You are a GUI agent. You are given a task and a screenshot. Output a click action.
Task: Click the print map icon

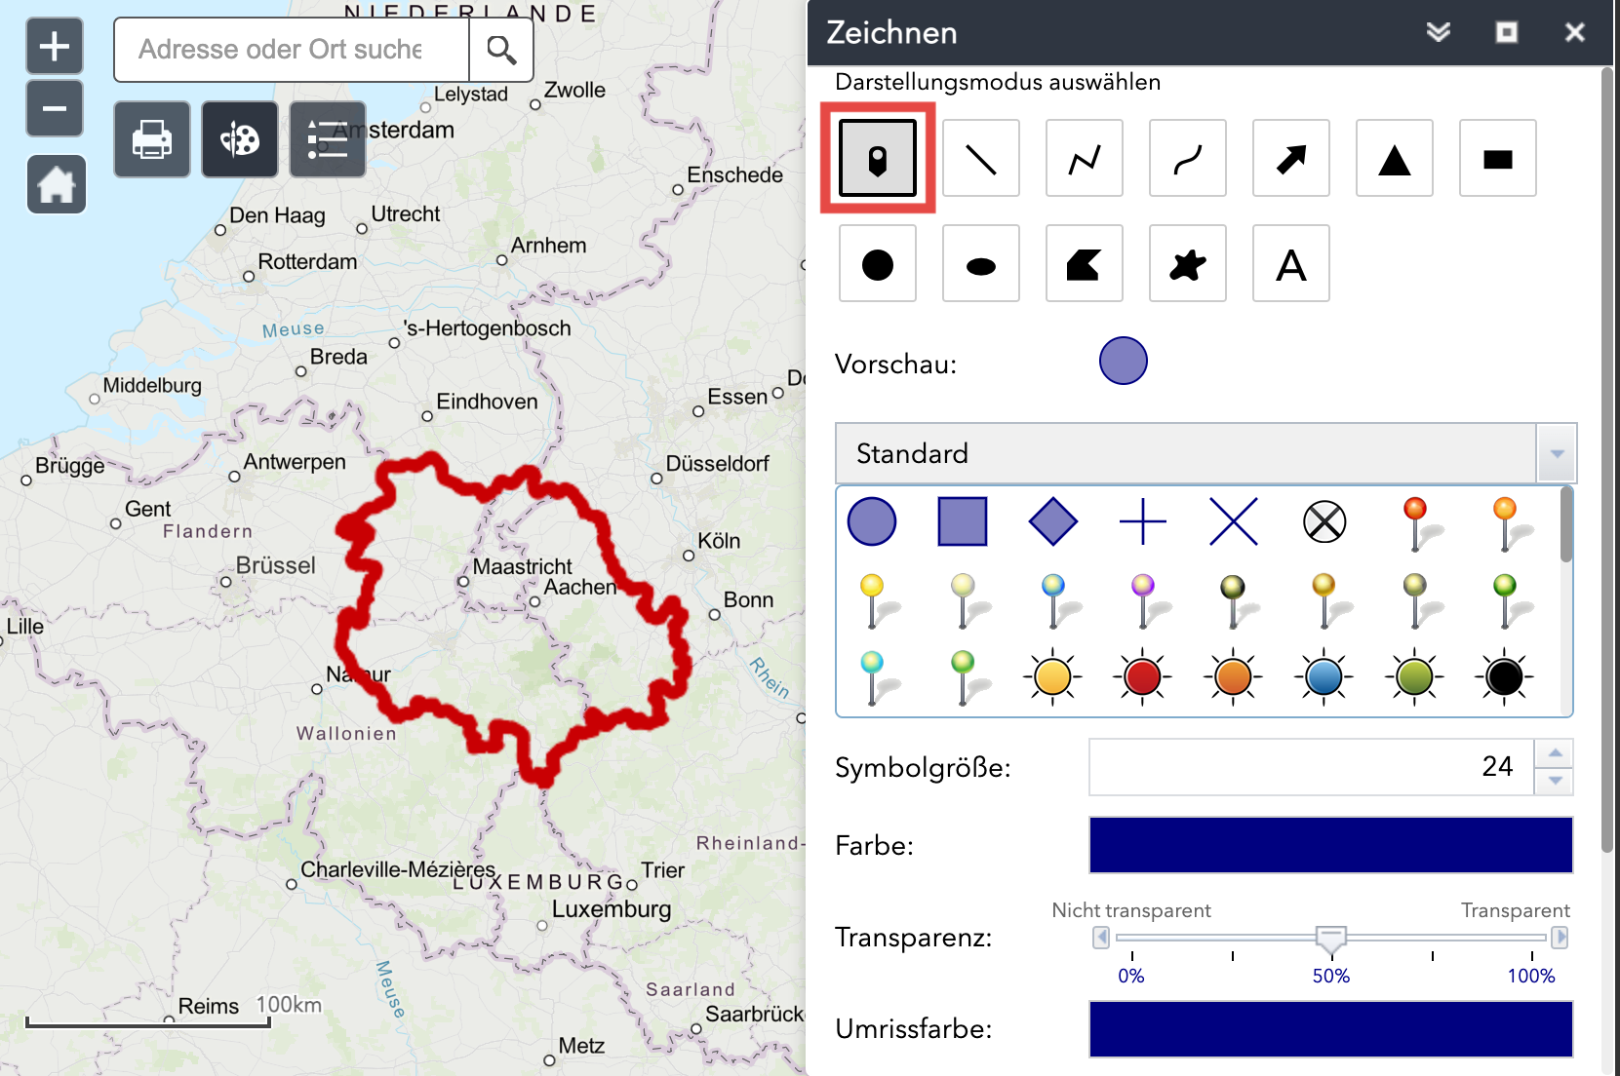coord(152,139)
